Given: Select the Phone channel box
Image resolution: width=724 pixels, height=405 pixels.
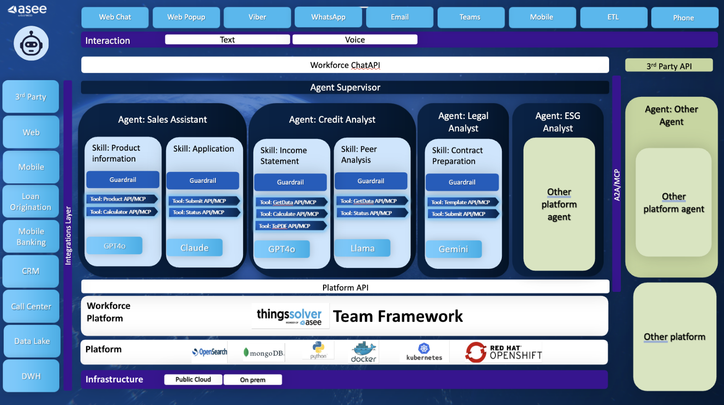Looking at the screenshot, I should click(x=684, y=18).
